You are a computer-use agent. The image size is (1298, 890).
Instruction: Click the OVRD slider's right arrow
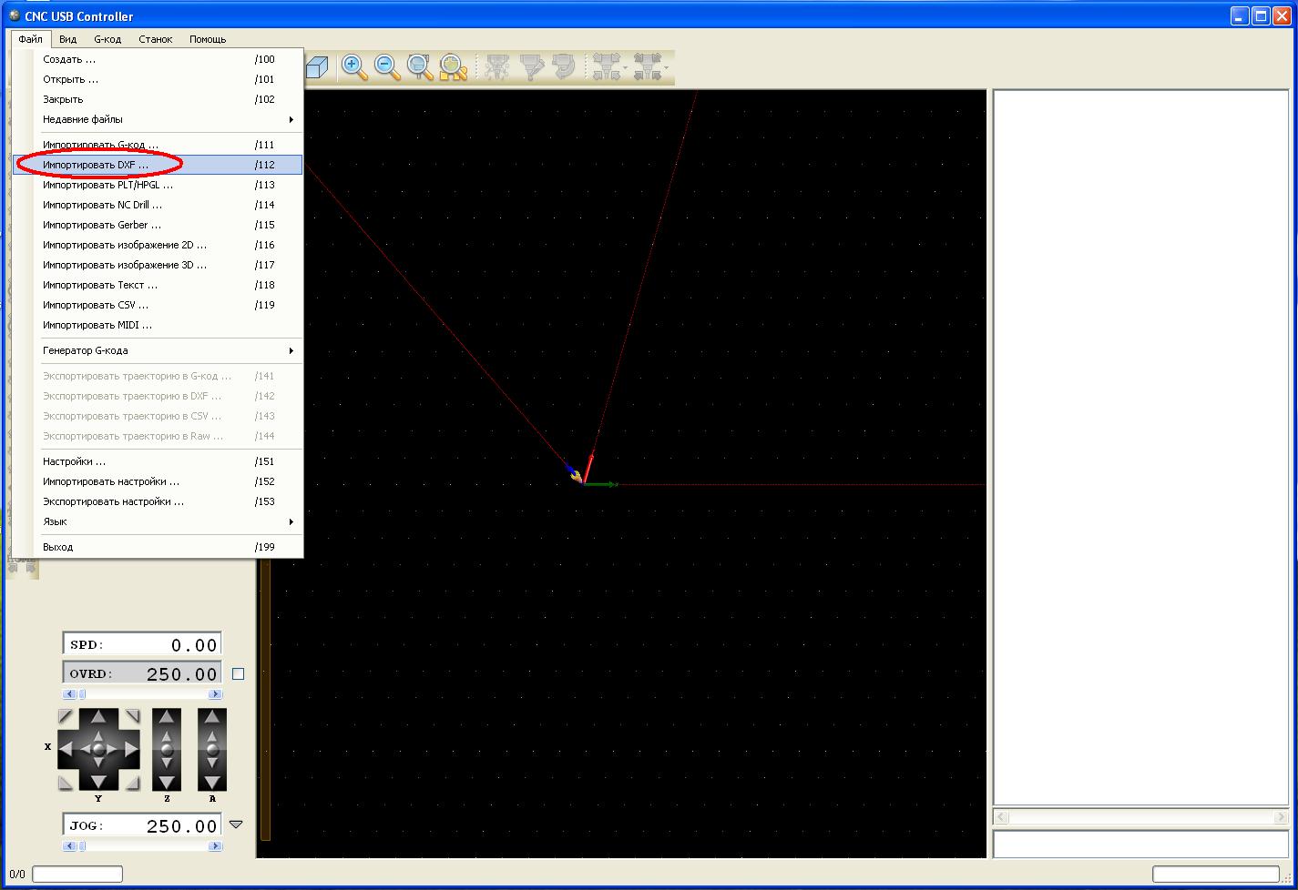pyautogui.click(x=215, y=694)
